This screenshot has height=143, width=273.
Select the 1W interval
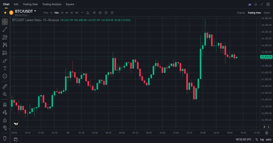point(77,13)
